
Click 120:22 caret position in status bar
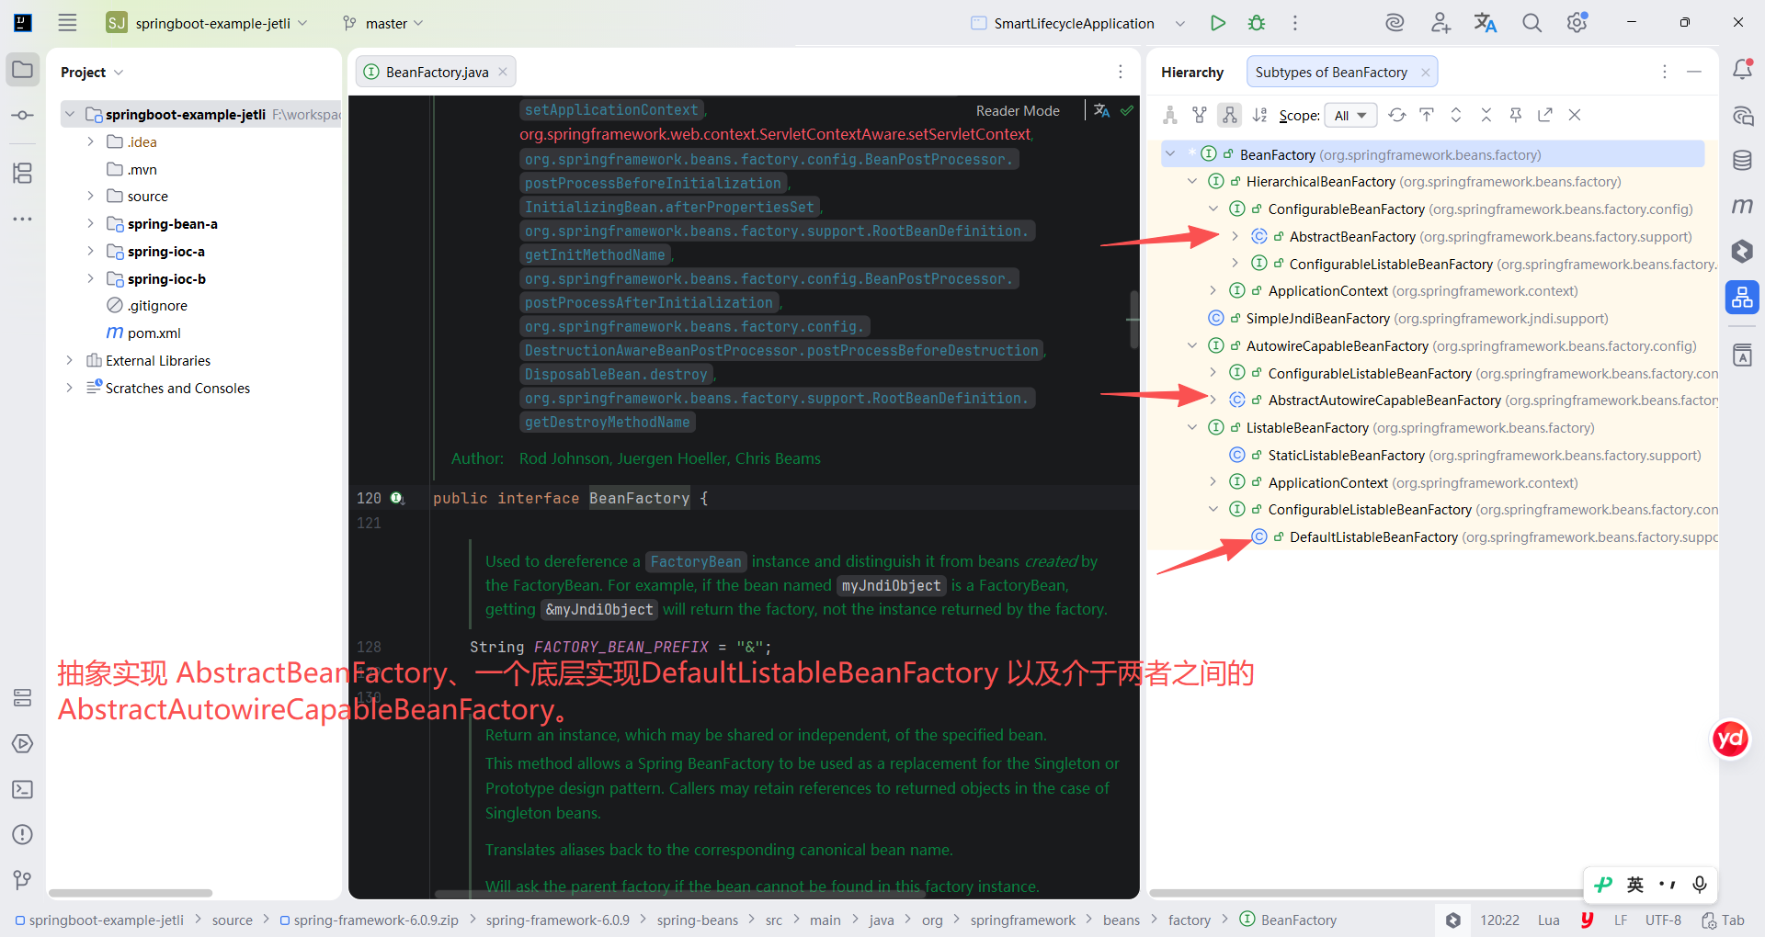pyautogui.click(x=1499, y=920)
